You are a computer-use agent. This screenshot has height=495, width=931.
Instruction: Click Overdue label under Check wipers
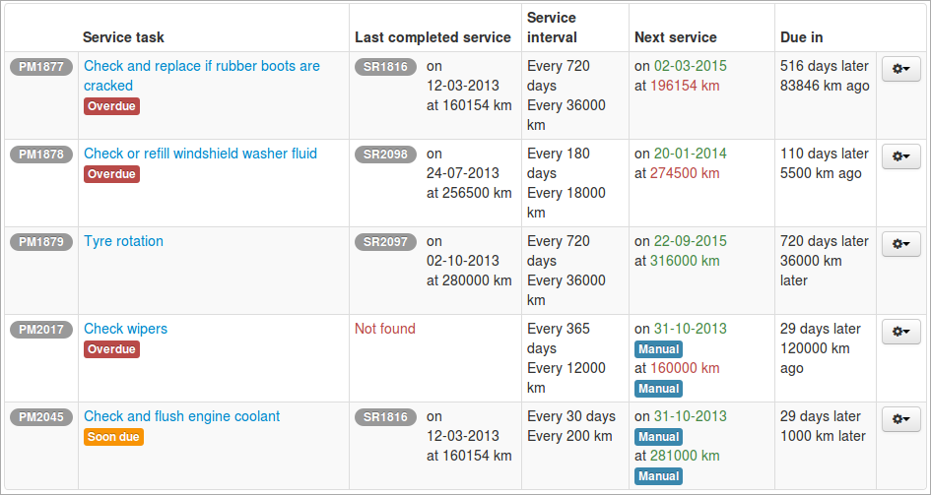111,349
